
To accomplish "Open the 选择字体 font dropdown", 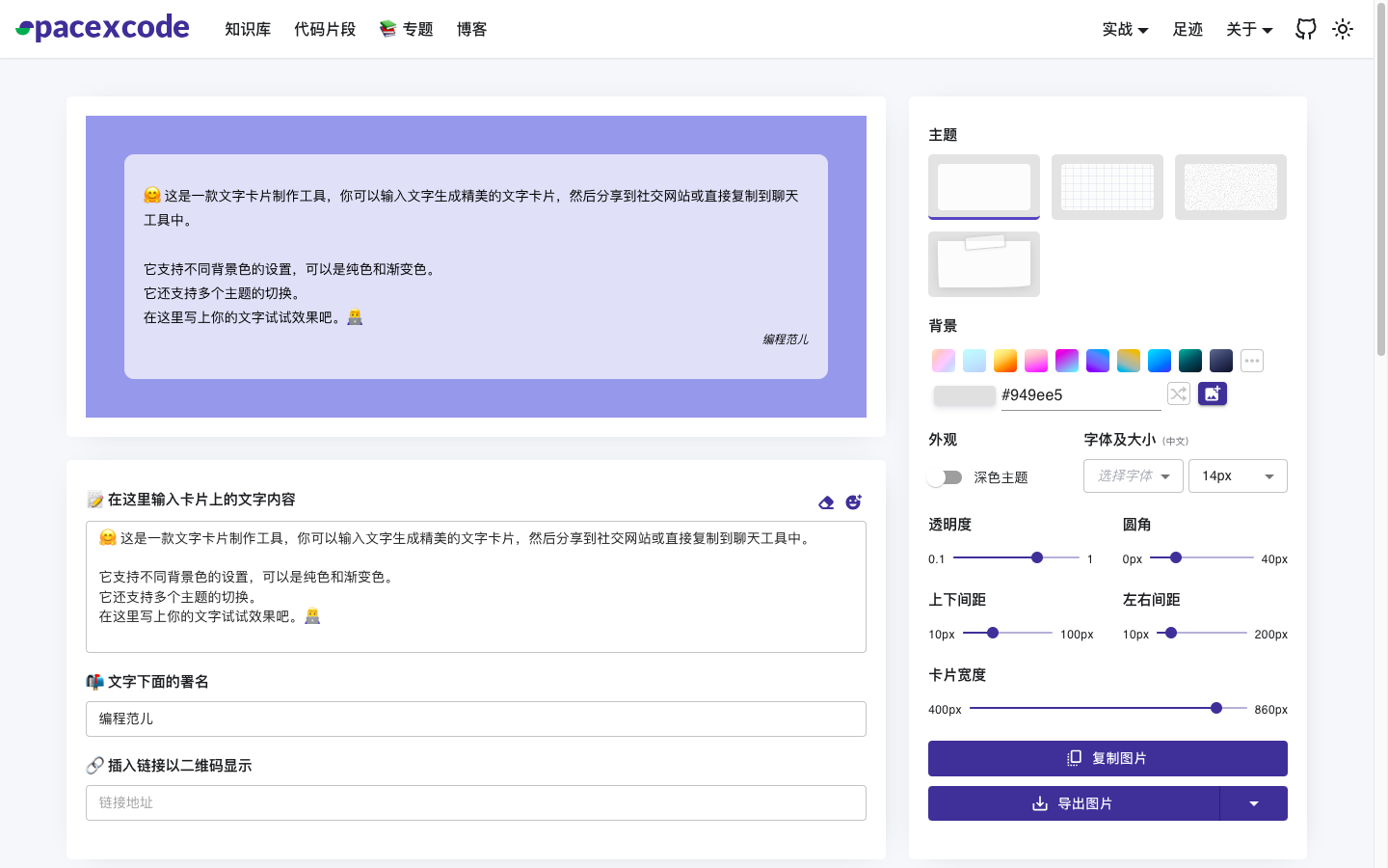I will (x=1133, y=475).
